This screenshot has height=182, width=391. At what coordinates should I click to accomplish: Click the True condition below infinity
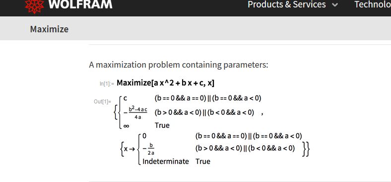point(162,125)
